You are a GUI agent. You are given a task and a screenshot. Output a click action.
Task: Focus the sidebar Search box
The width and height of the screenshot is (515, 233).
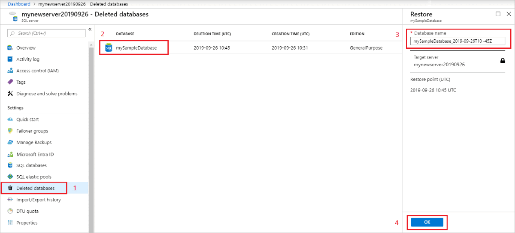coord(47,33)
